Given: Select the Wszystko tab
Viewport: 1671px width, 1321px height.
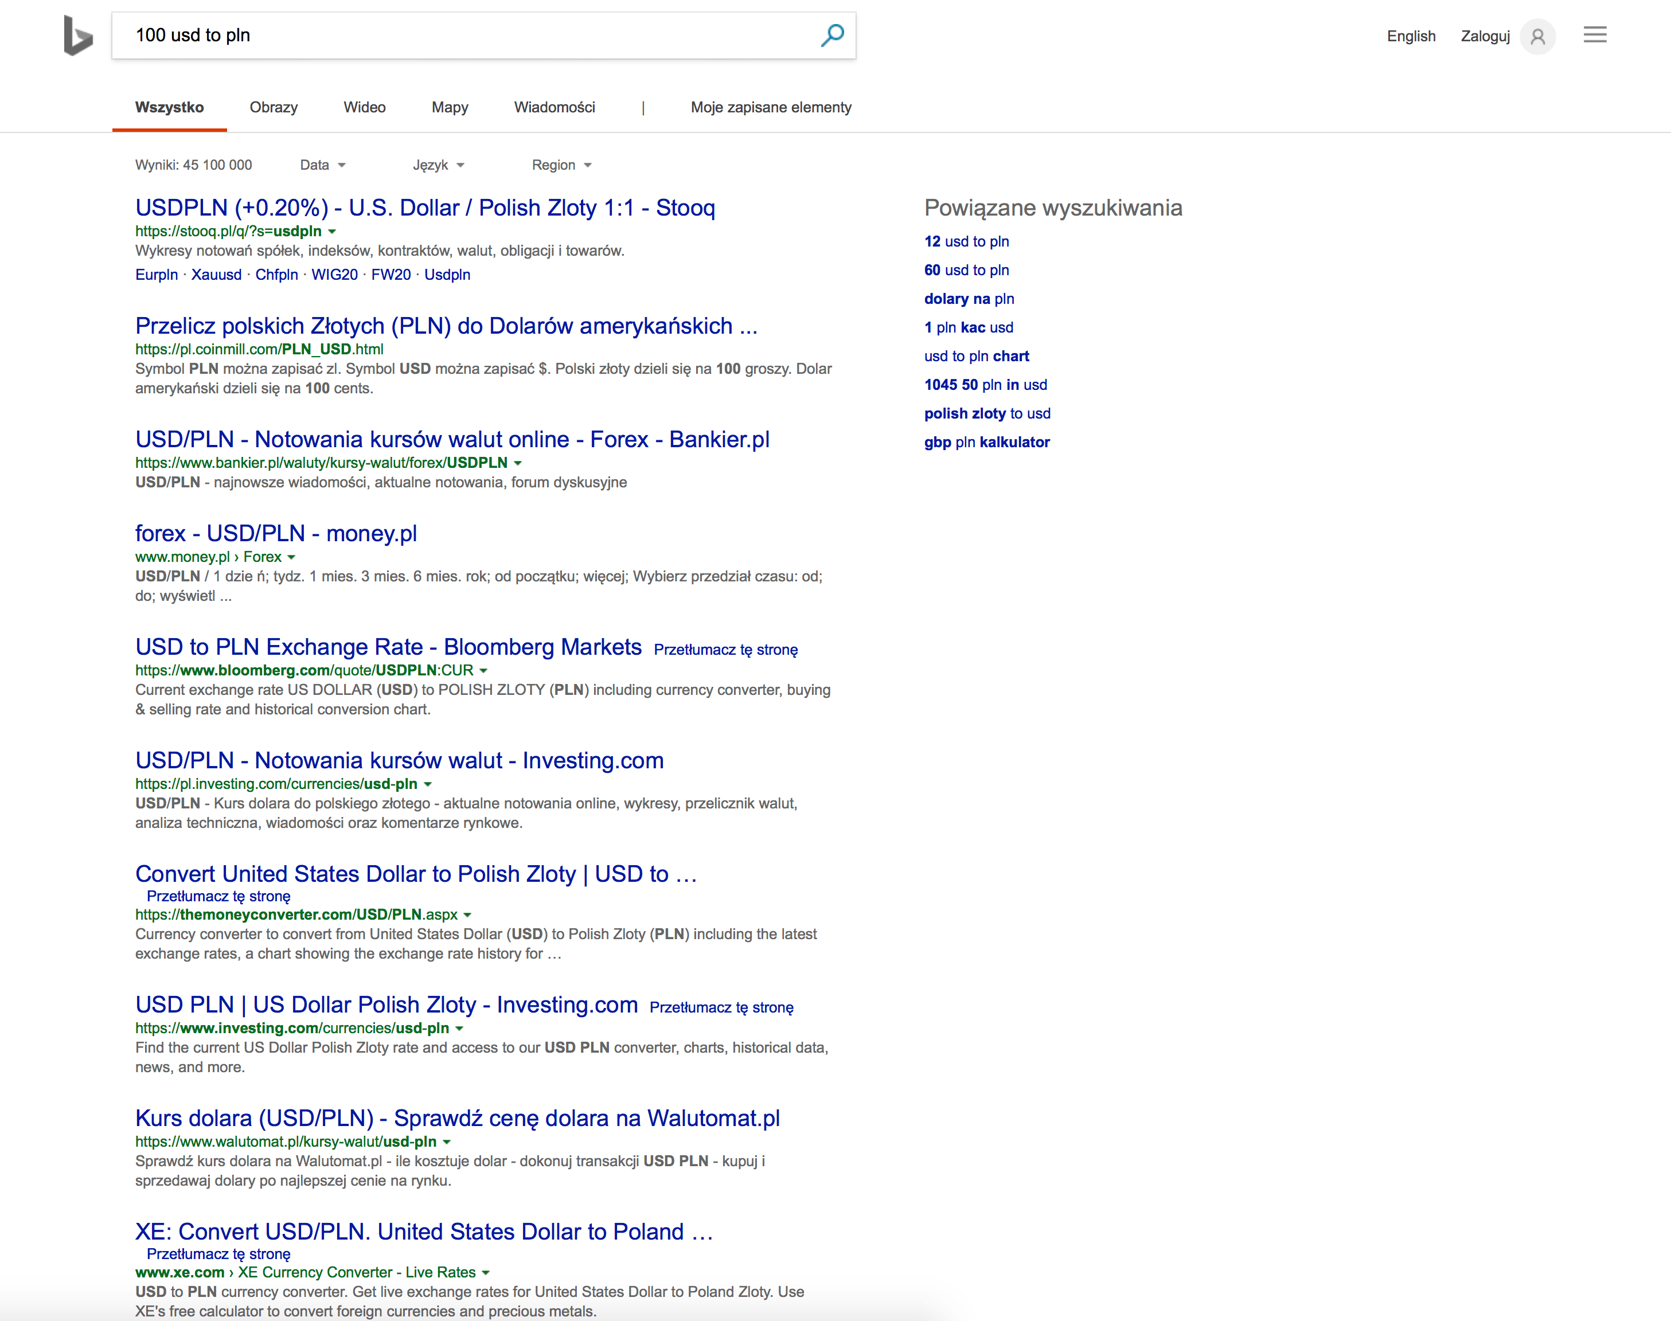Looking at the screenshot, I should pyautogui.click(x=169, y=108).
